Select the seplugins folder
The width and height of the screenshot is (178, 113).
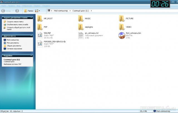tap(81, 27)
